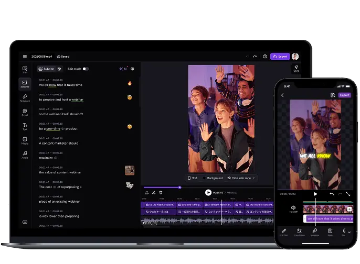Select the Trim tool in left sidebar
Screen dimensions: 360x264
(x=25, y=70)
